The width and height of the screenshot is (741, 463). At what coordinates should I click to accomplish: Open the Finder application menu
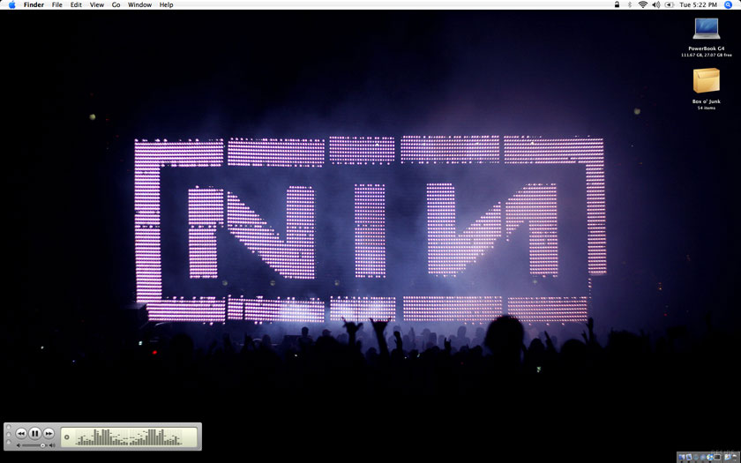click(x=34, y=4)
